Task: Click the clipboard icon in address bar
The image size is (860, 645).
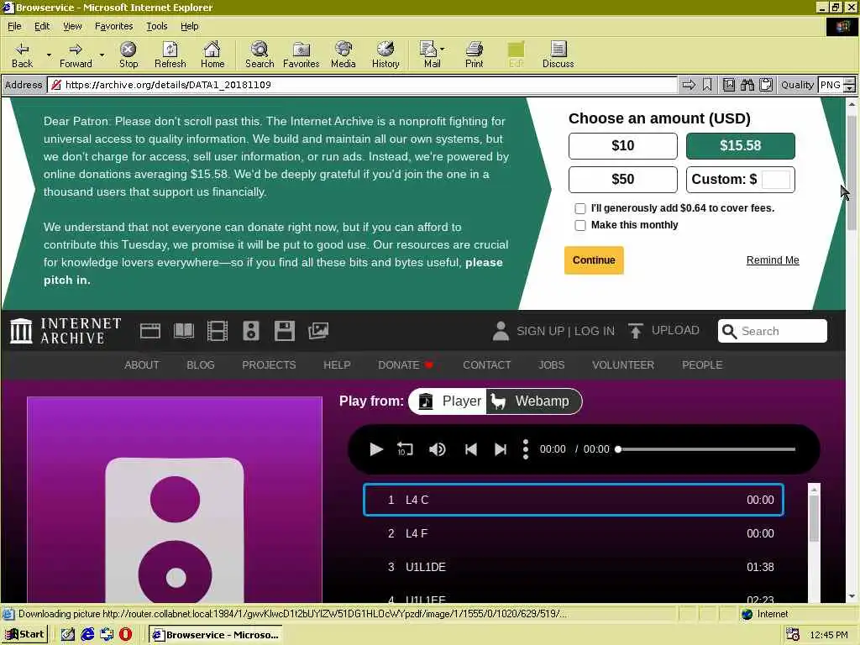Action: pyautogui.click(x=766, y=85)
